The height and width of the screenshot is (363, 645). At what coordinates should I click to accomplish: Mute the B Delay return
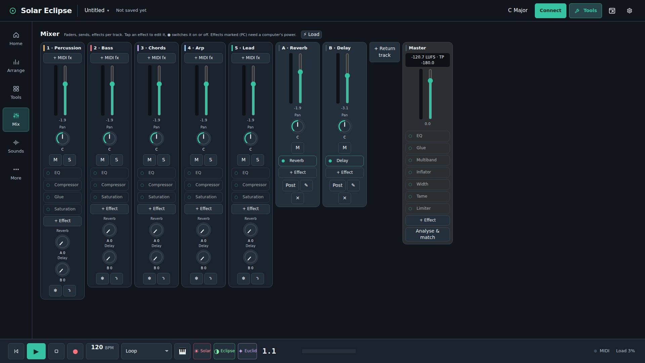pyautogui.click(x=345, y=148)
